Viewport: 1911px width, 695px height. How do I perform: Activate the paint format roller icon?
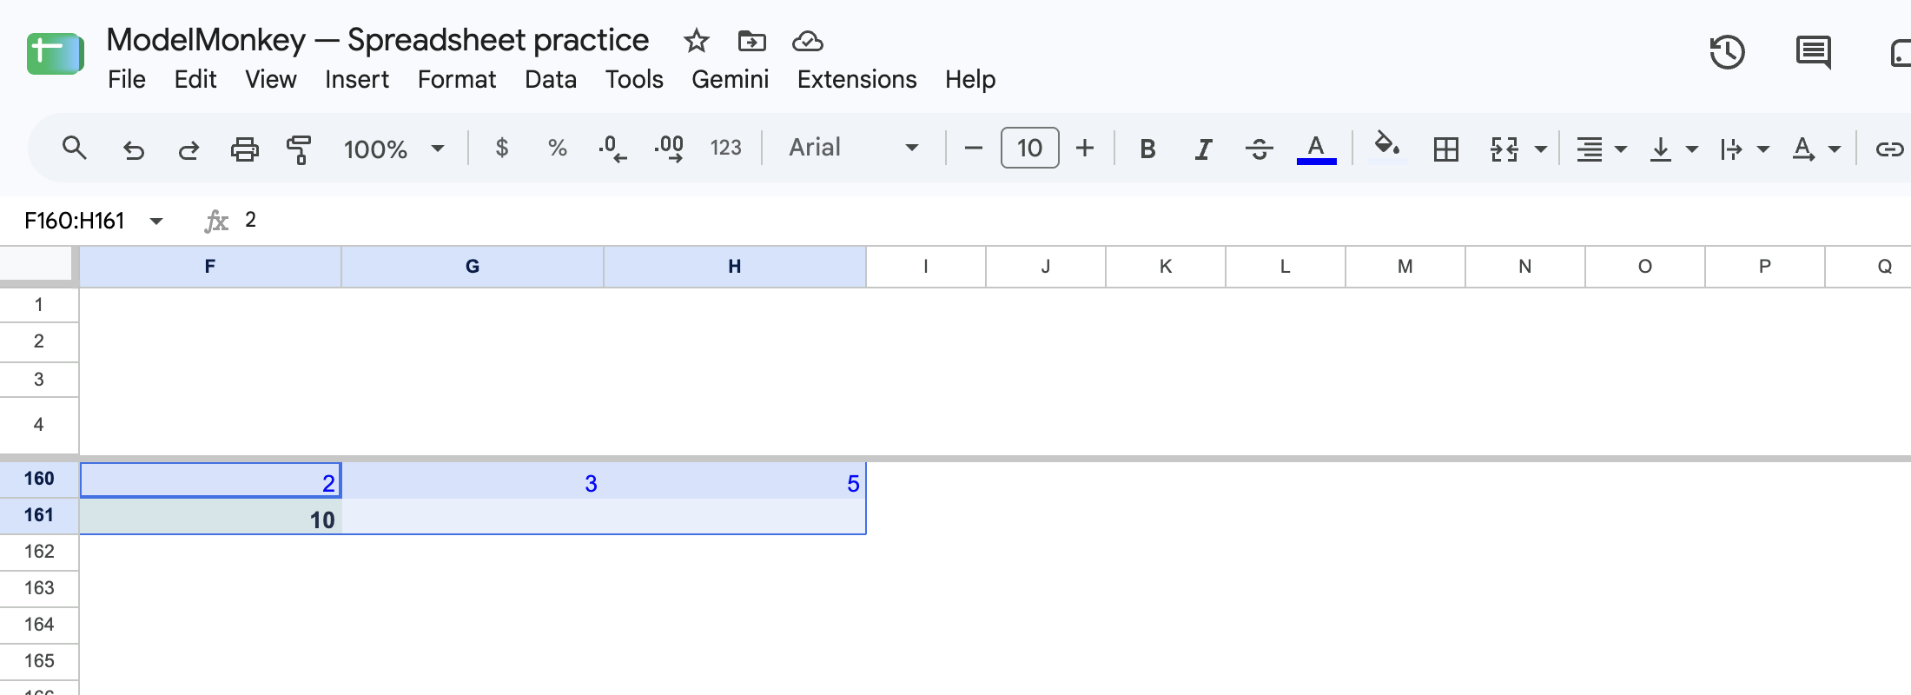pos(299,149)
